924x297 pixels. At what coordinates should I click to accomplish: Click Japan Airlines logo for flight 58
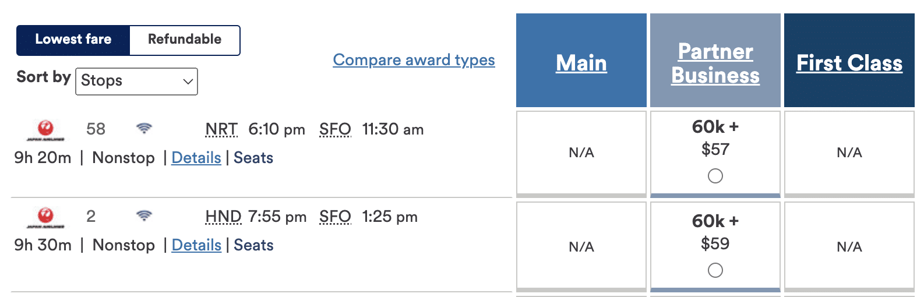45,130
